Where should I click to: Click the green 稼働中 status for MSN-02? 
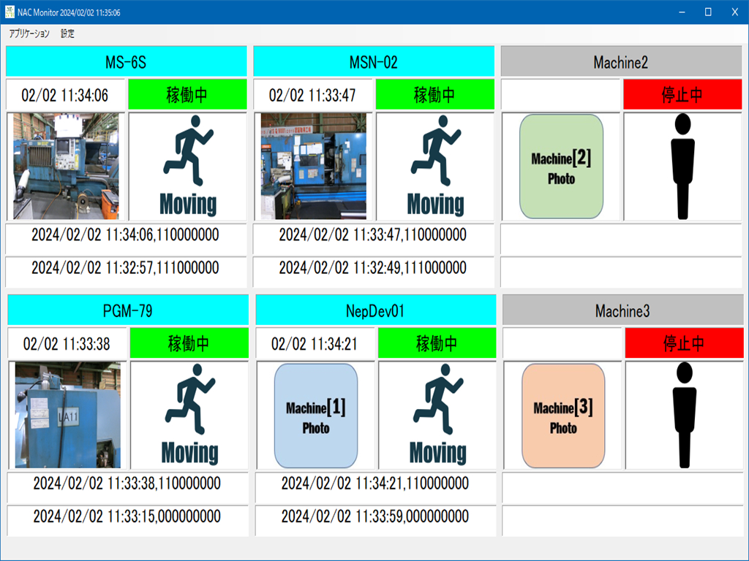434,94
